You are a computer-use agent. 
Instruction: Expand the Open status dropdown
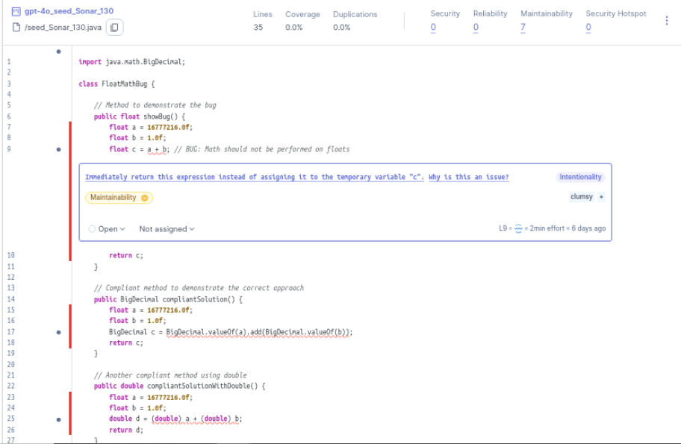pyautogui.click(x=107, y=229)
